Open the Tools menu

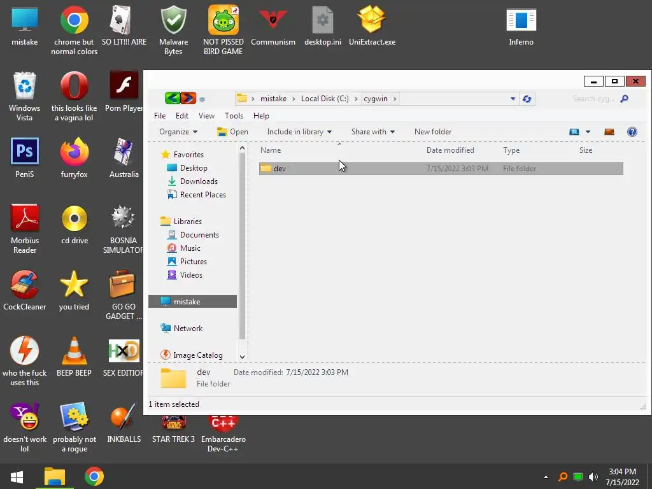[x=234, y=116]
